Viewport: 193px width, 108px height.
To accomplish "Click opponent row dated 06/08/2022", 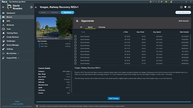I will 132,63.
